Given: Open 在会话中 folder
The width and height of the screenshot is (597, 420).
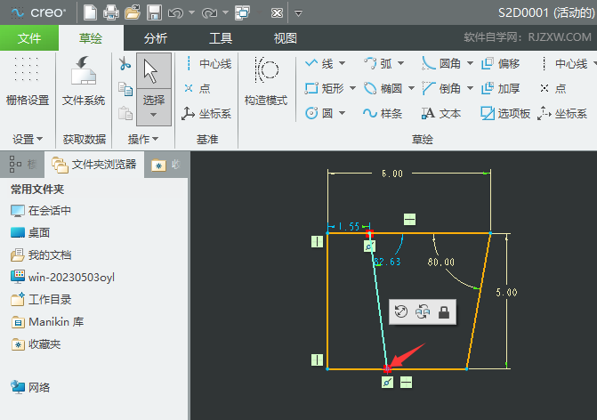Looking at the screenshot, I should coord(41,211).
